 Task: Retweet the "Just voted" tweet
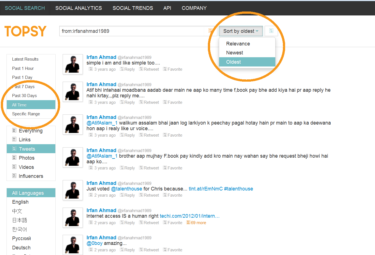point(149,195)
